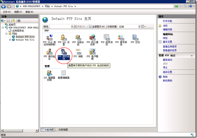Click the create connection globe icon

[x=2, y=21]
